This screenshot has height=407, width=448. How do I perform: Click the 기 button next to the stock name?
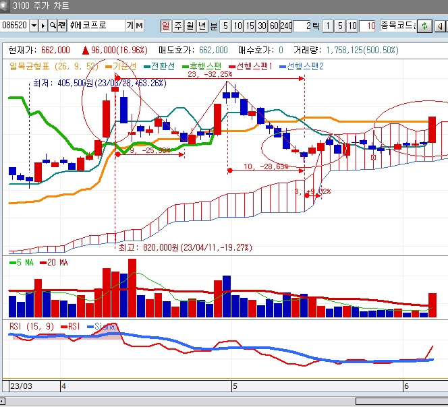pos(130,26)
